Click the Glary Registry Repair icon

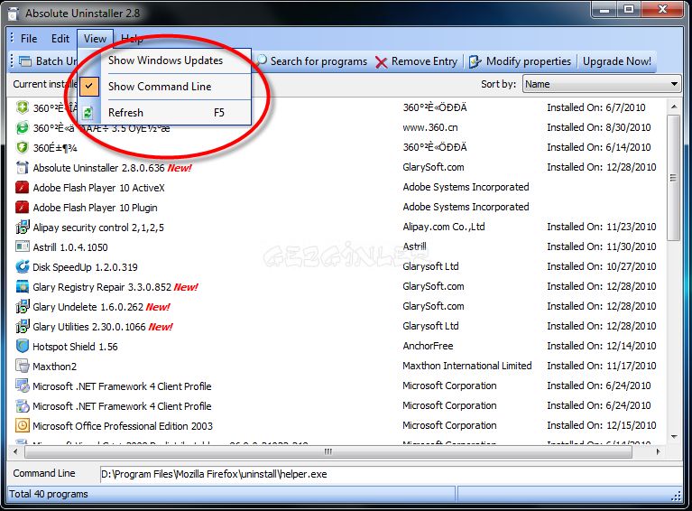22,286
